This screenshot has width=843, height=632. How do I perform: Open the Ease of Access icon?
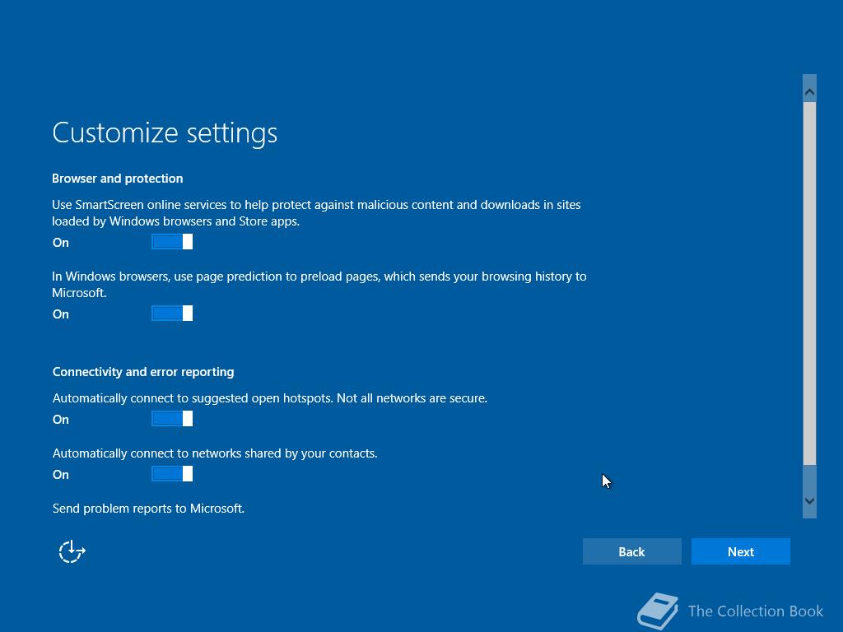click(72, 551)
